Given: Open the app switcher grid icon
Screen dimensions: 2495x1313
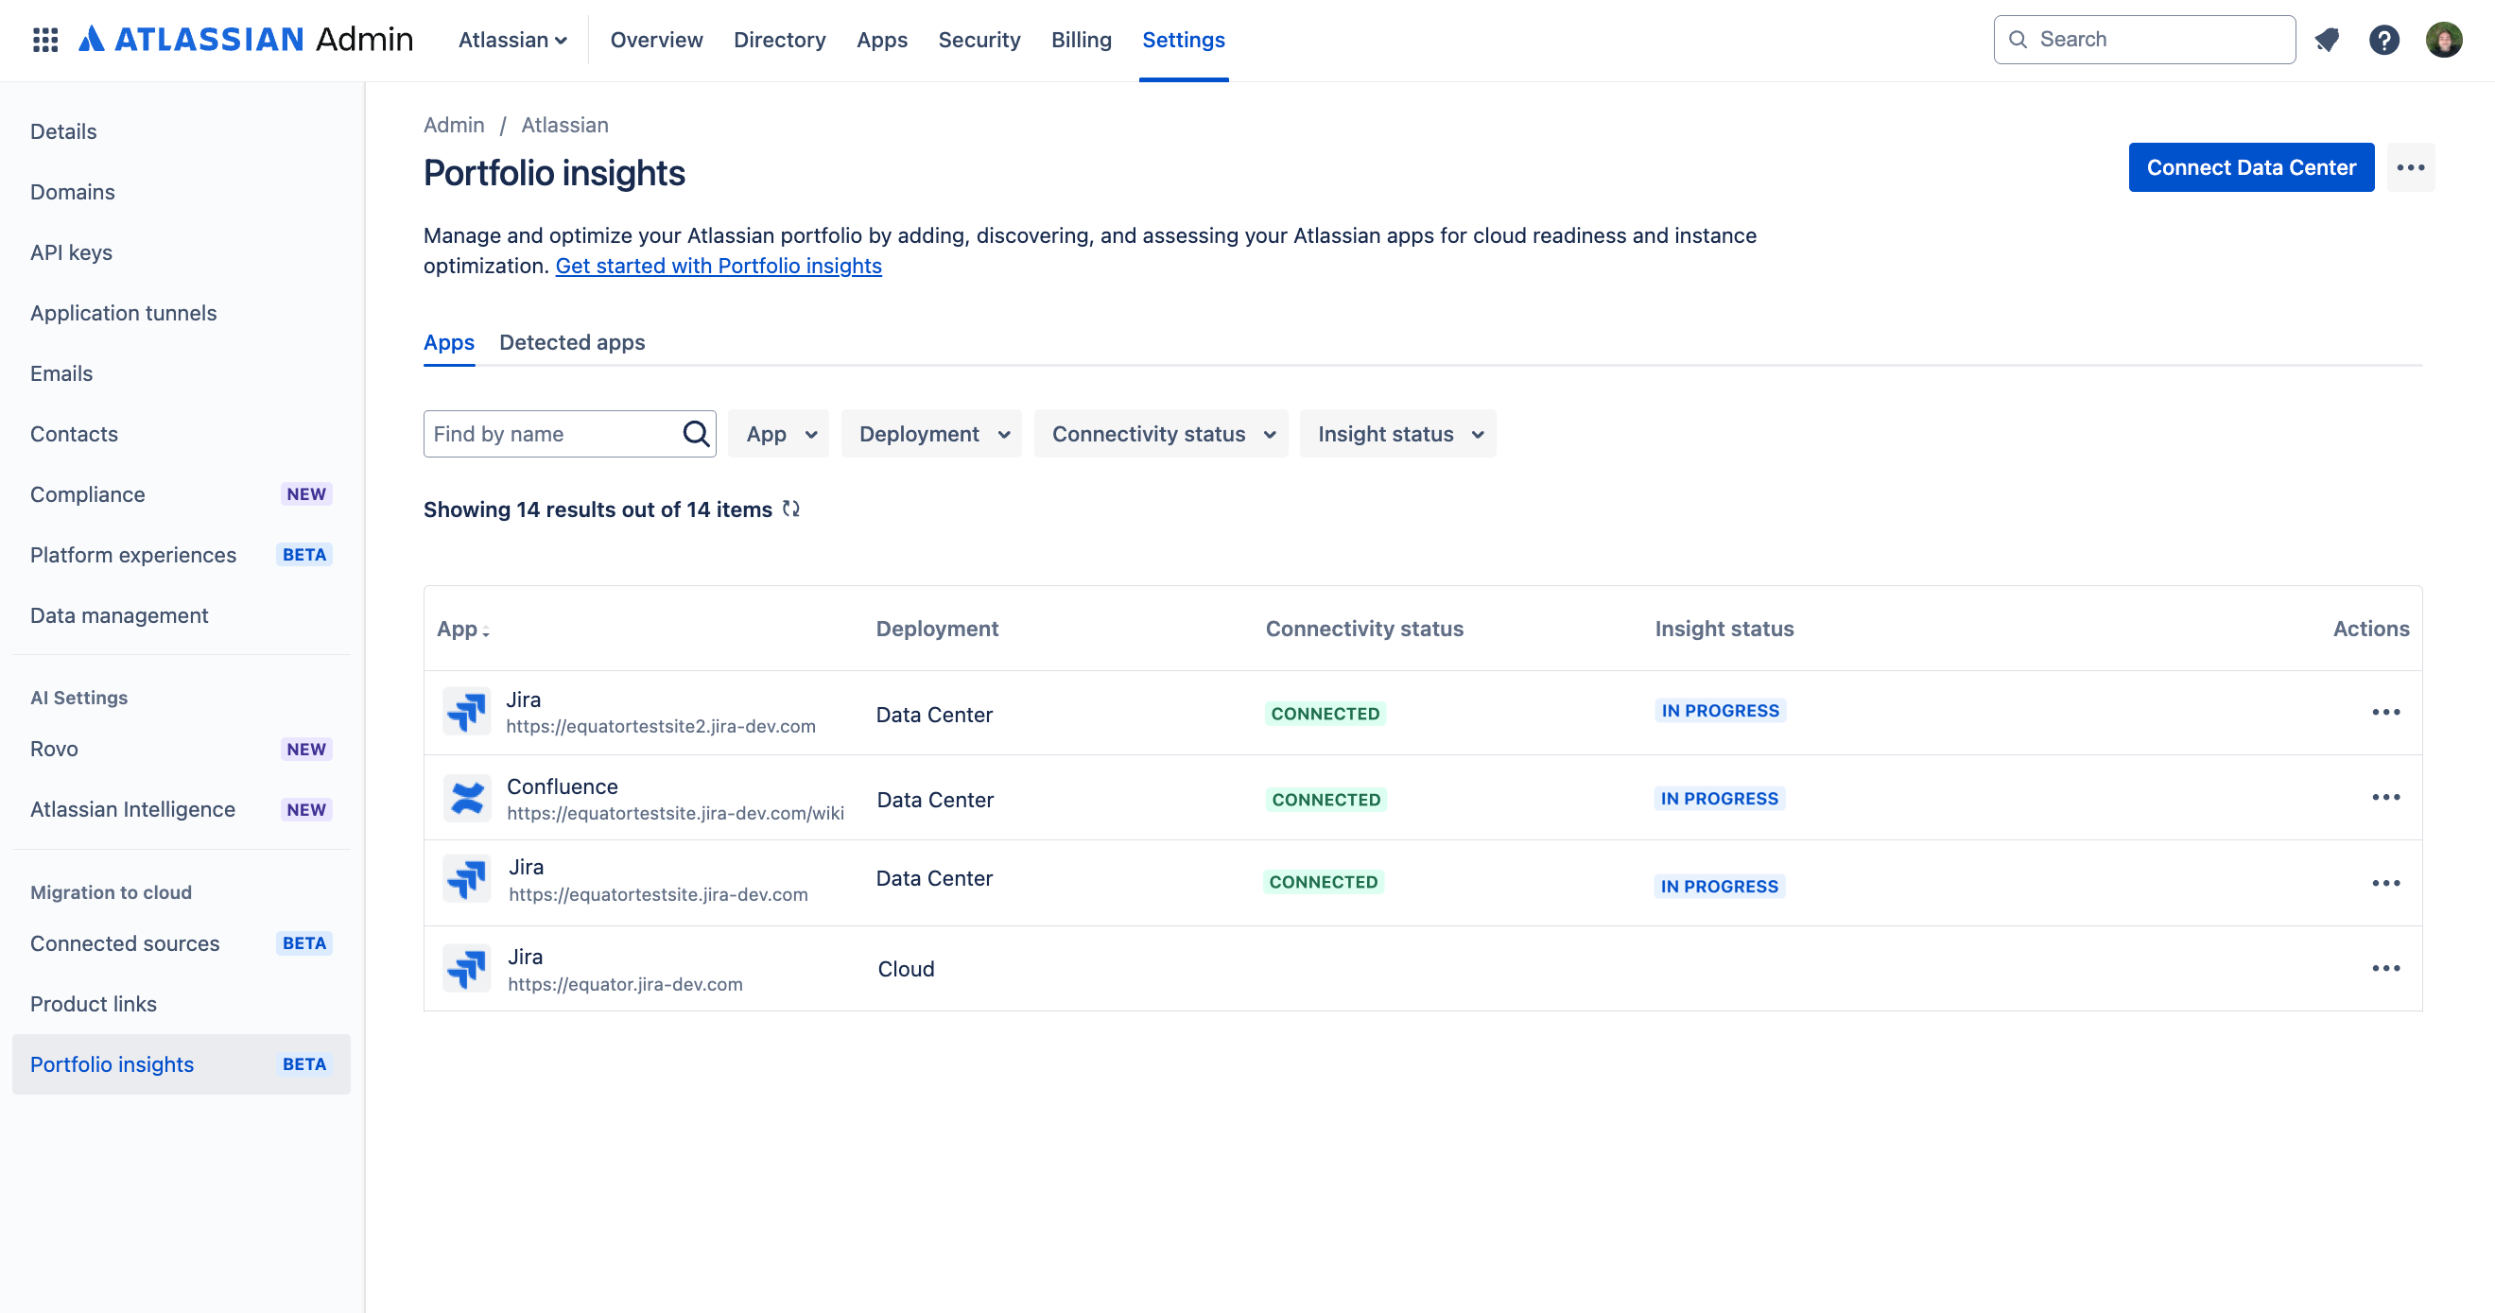Looking at the screenshot, I should (x=44, y=40).
